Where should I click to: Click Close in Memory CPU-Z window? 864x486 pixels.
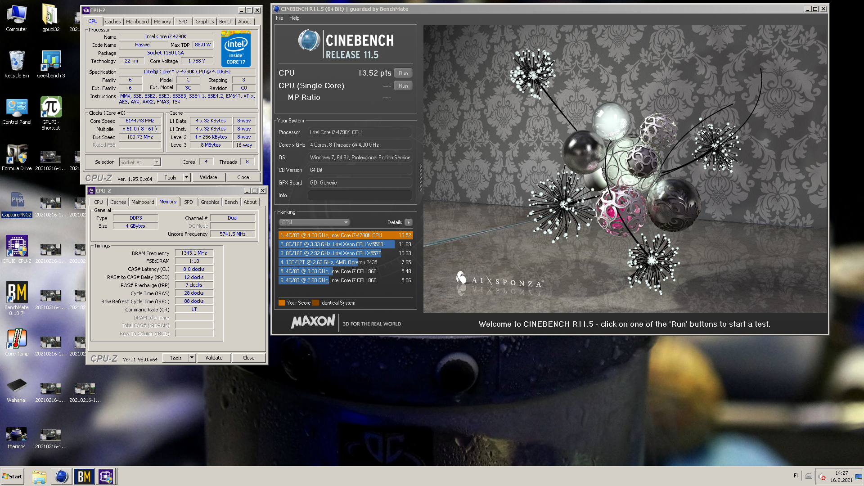(248, 358)
